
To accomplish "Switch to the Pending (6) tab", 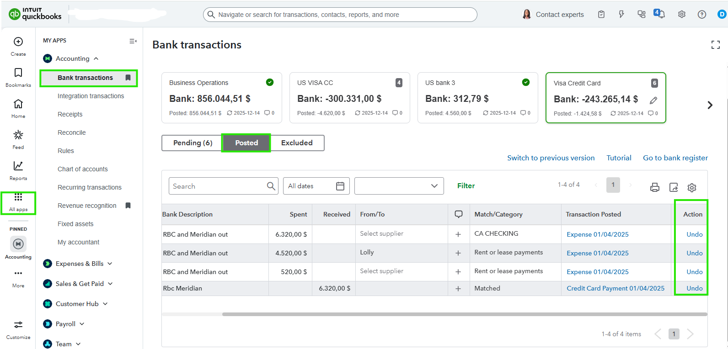I will (193, 143).
